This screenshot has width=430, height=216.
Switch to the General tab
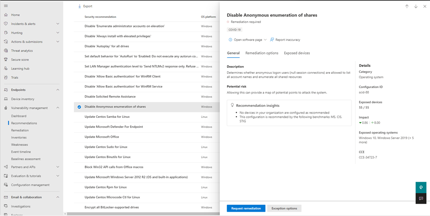click(233, 53)
